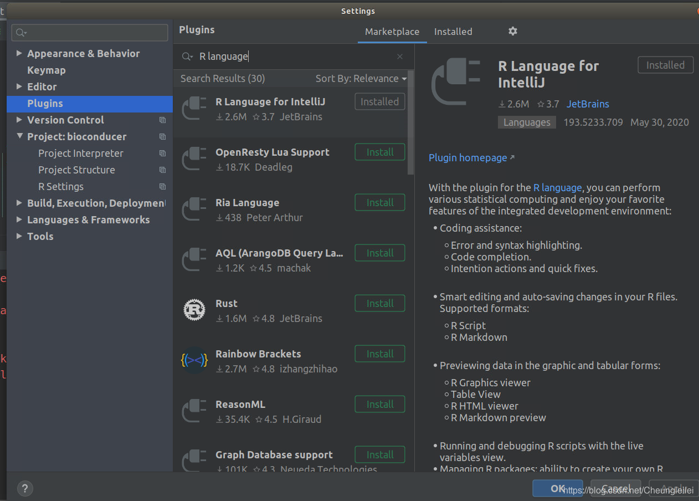Click the Ria Language plug icon

(x=194, y=209)
